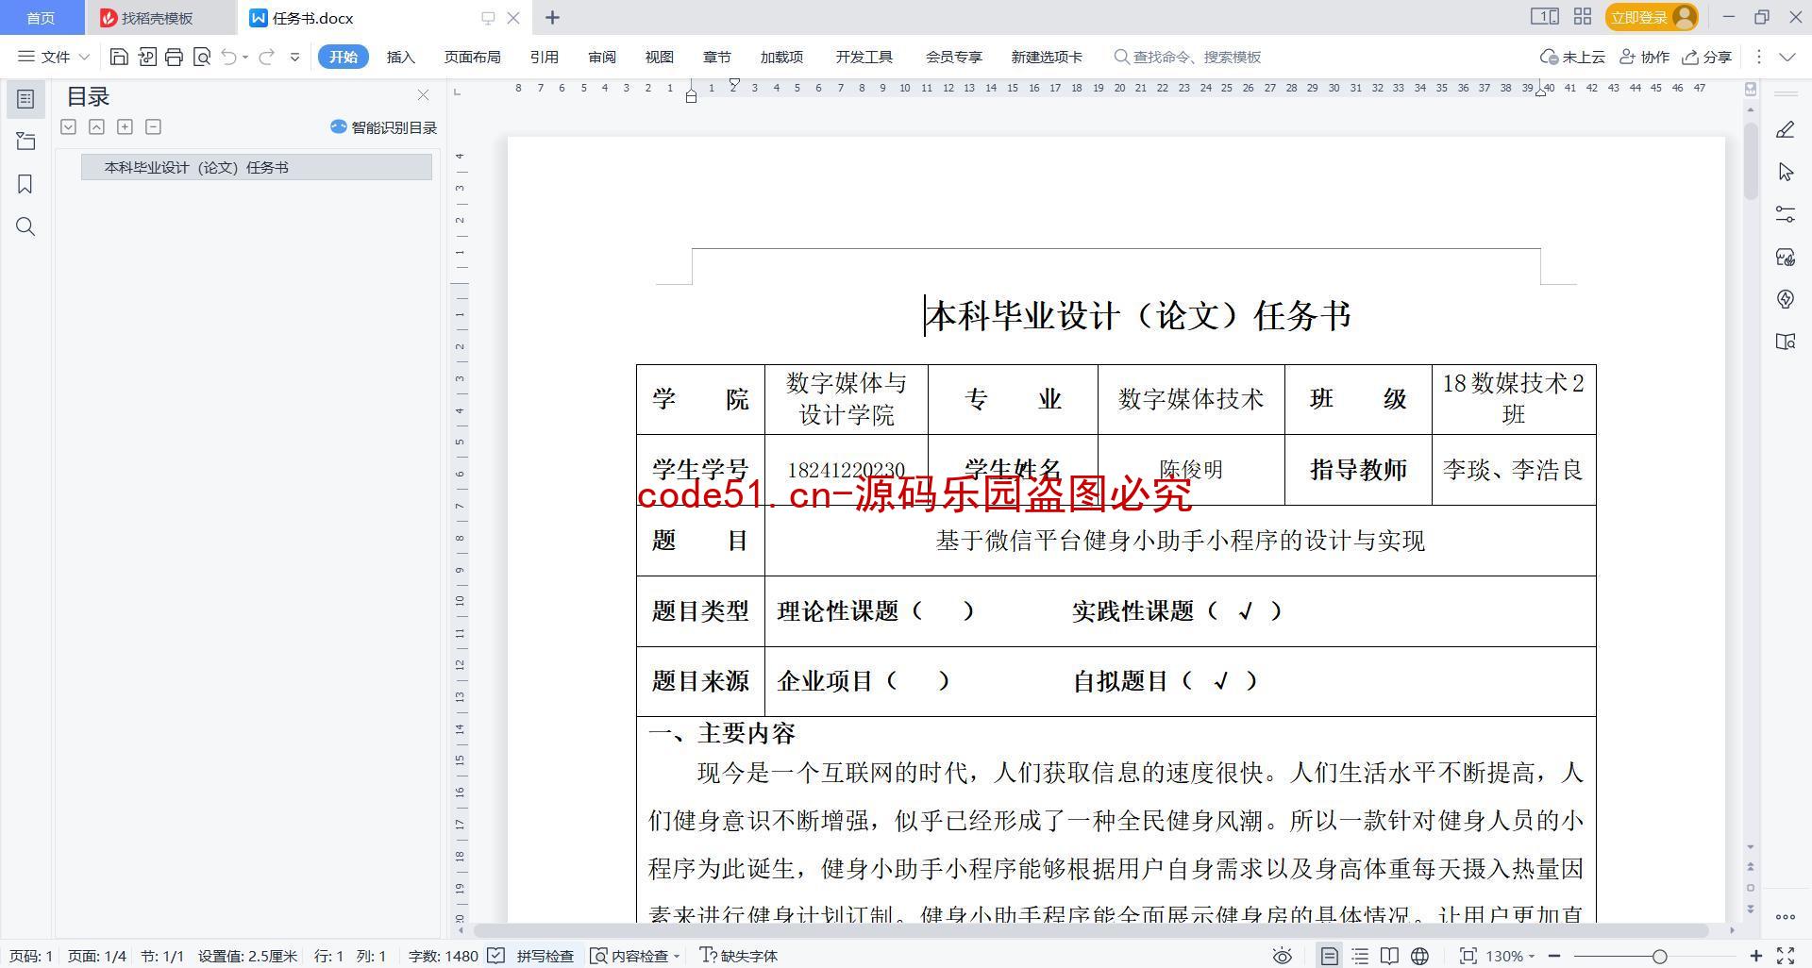Viewport: 1812px width, 968px height.
Task: Open the reading book icon in right sidebar
Action: click(x=1785, y=342)
